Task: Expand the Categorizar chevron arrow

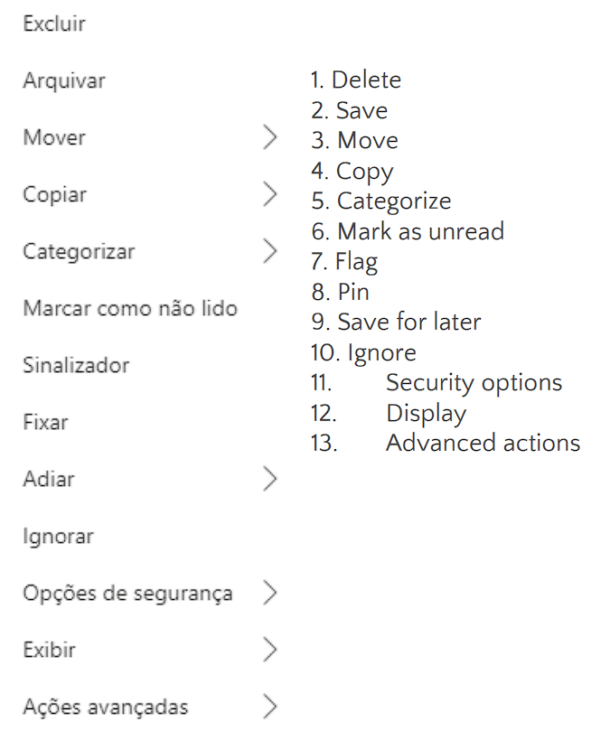Action: tap(270, 251)
